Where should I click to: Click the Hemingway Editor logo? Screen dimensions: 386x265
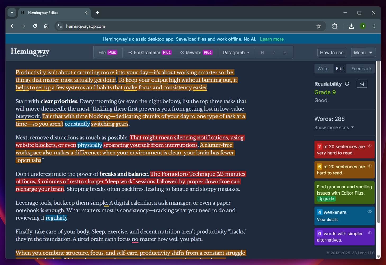tap(30, 52)
